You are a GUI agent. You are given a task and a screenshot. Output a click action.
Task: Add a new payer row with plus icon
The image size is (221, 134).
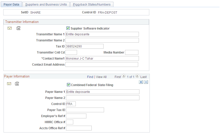point(141,82)
